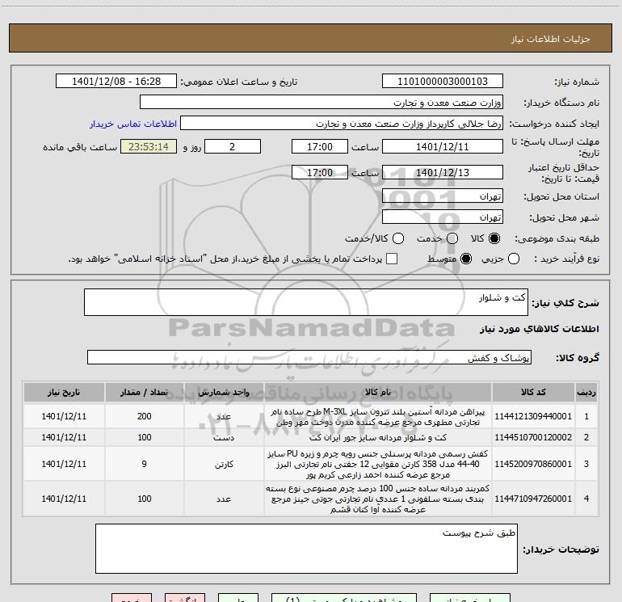Image resolution: width=622 pixels, height=602 pixels.
Task: Click the goods group field پوشاک و کفش
Action: pos(309,357)
